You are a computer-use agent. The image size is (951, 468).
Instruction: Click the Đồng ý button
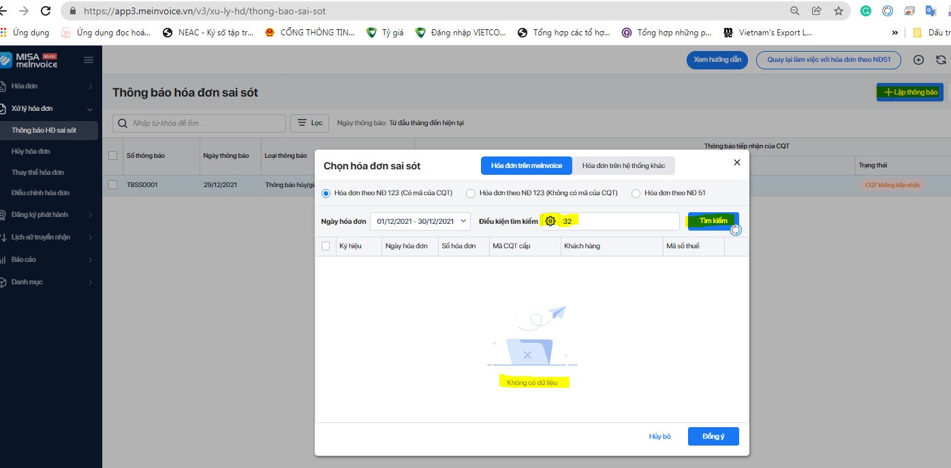[x=713, y=436]
